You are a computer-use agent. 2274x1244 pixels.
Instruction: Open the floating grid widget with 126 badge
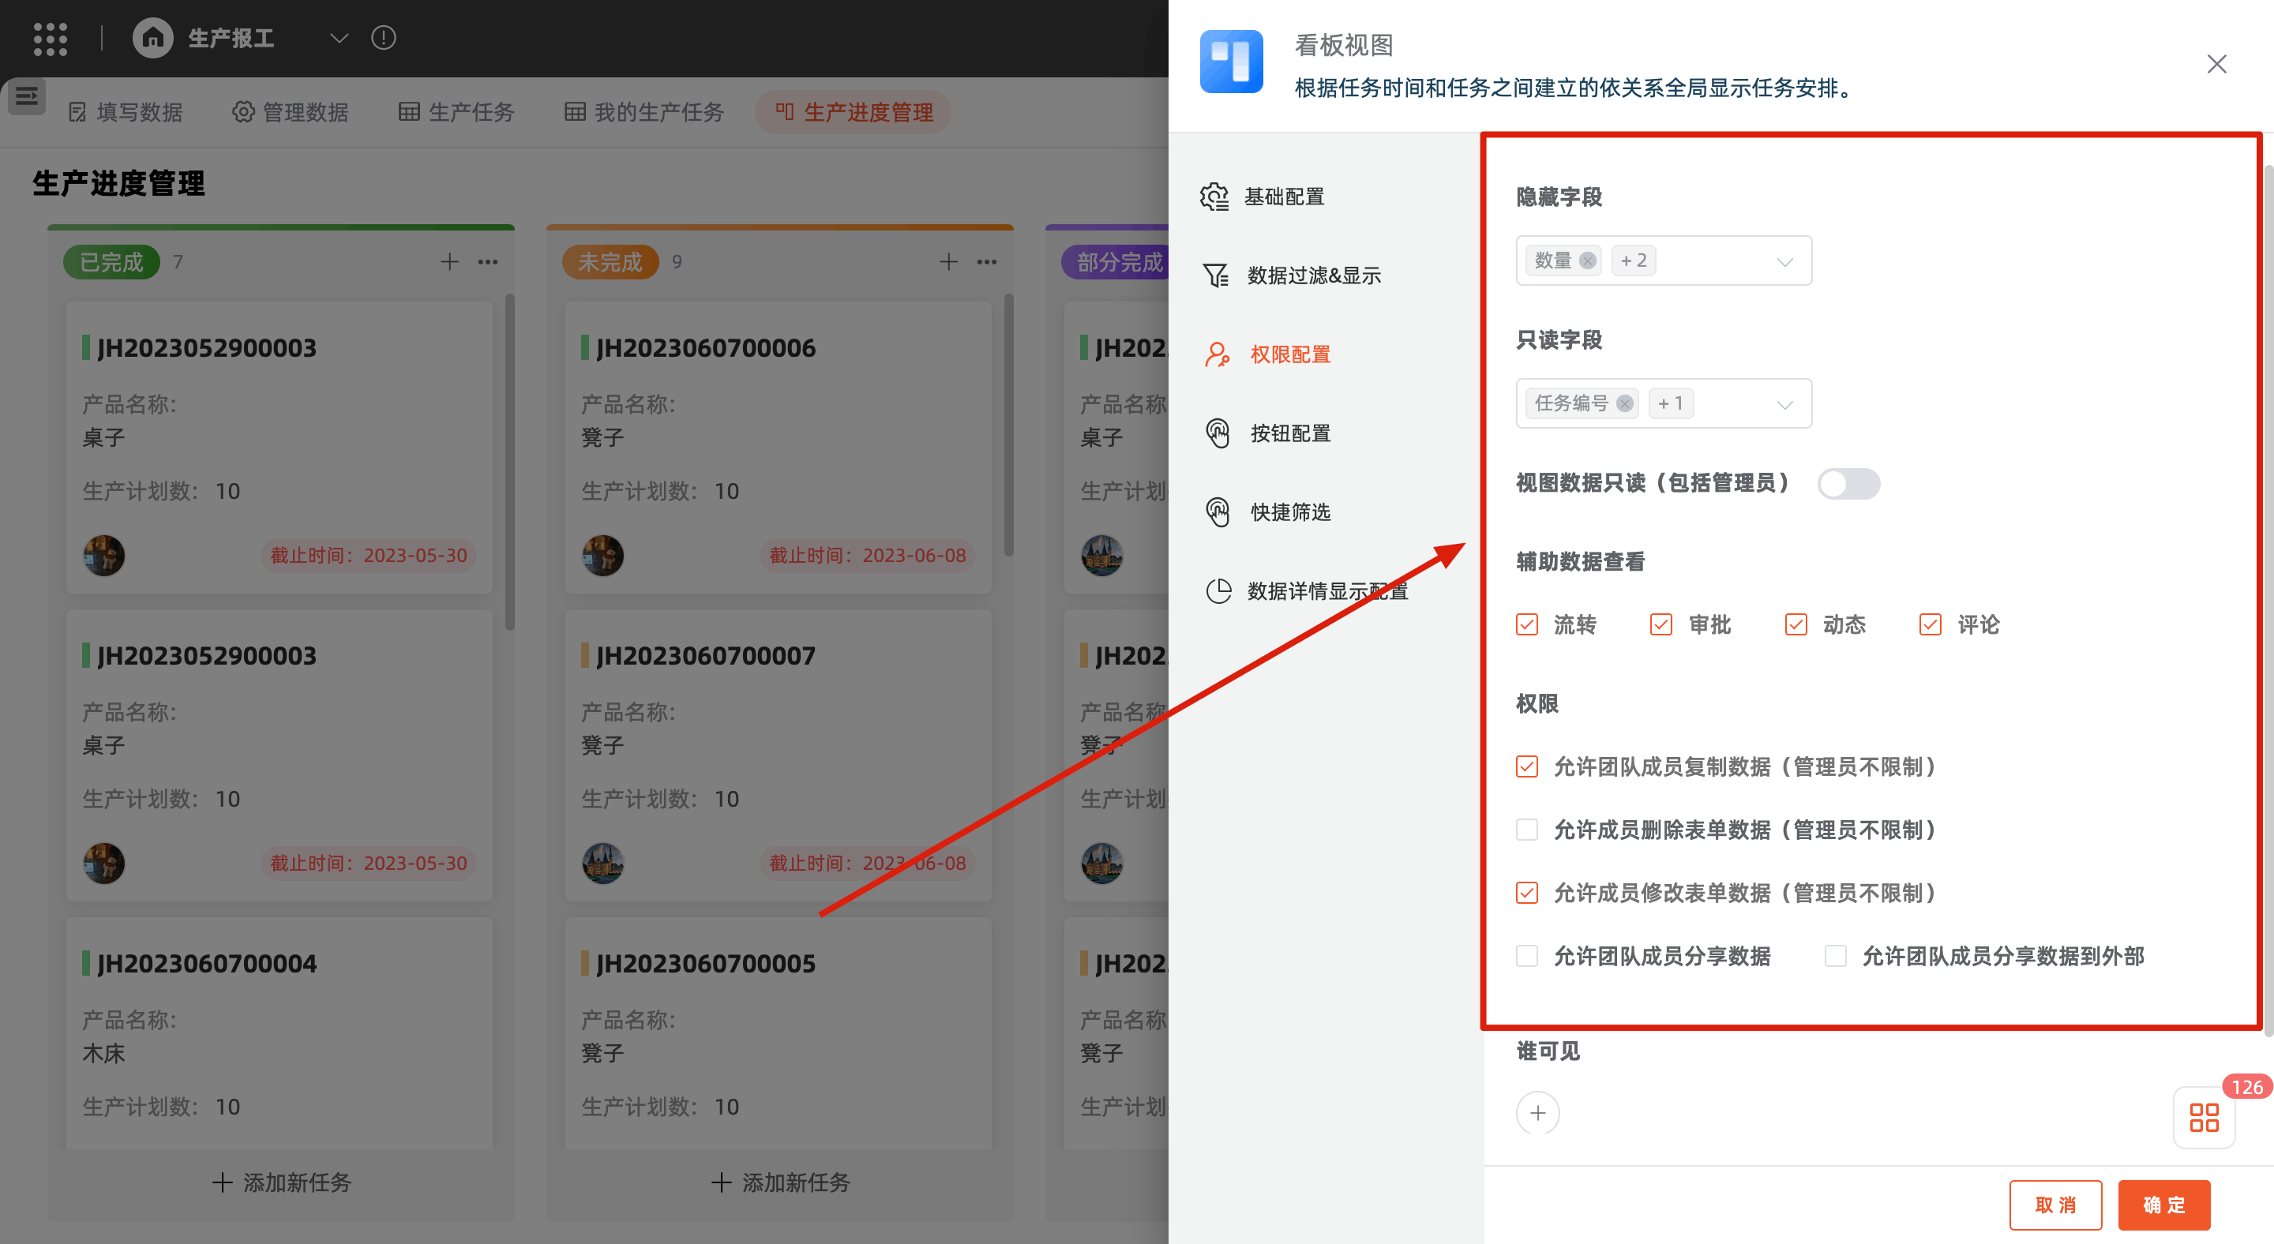click(x=2204, y=1118)
